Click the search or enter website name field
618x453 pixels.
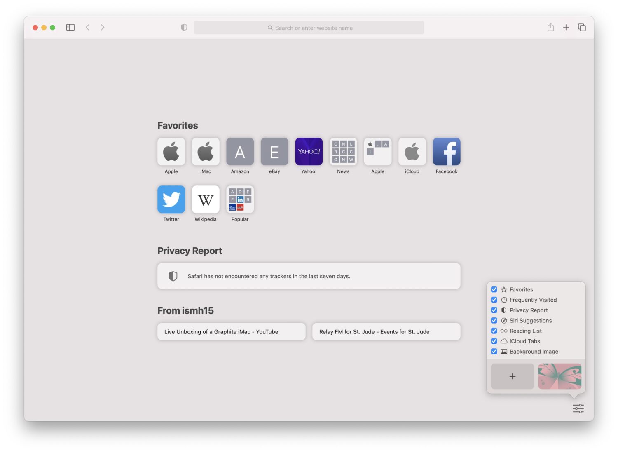pos(309,28)
